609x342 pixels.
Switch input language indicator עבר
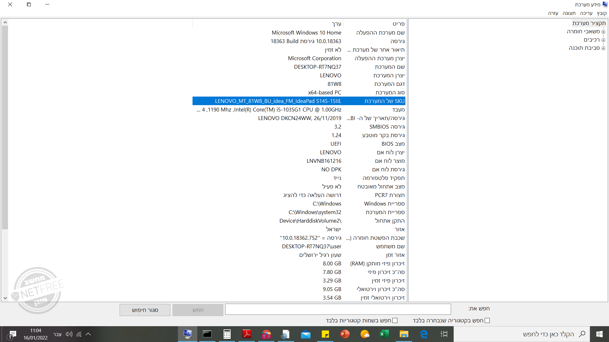pos(57,334)
